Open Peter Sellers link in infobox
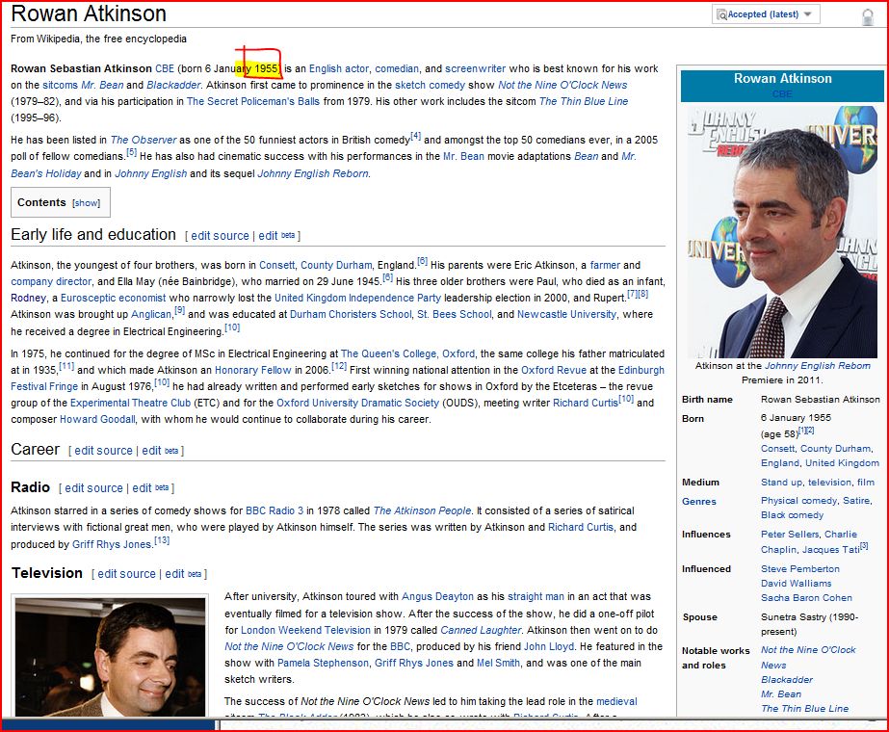The width and height of the screenshot is (889, 732). [x=790, y=535]
